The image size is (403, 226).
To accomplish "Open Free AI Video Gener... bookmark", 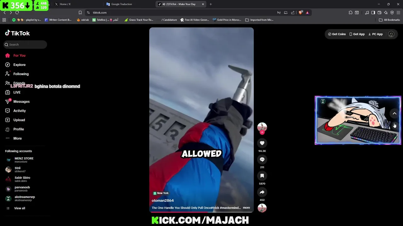I will [195, 20].
